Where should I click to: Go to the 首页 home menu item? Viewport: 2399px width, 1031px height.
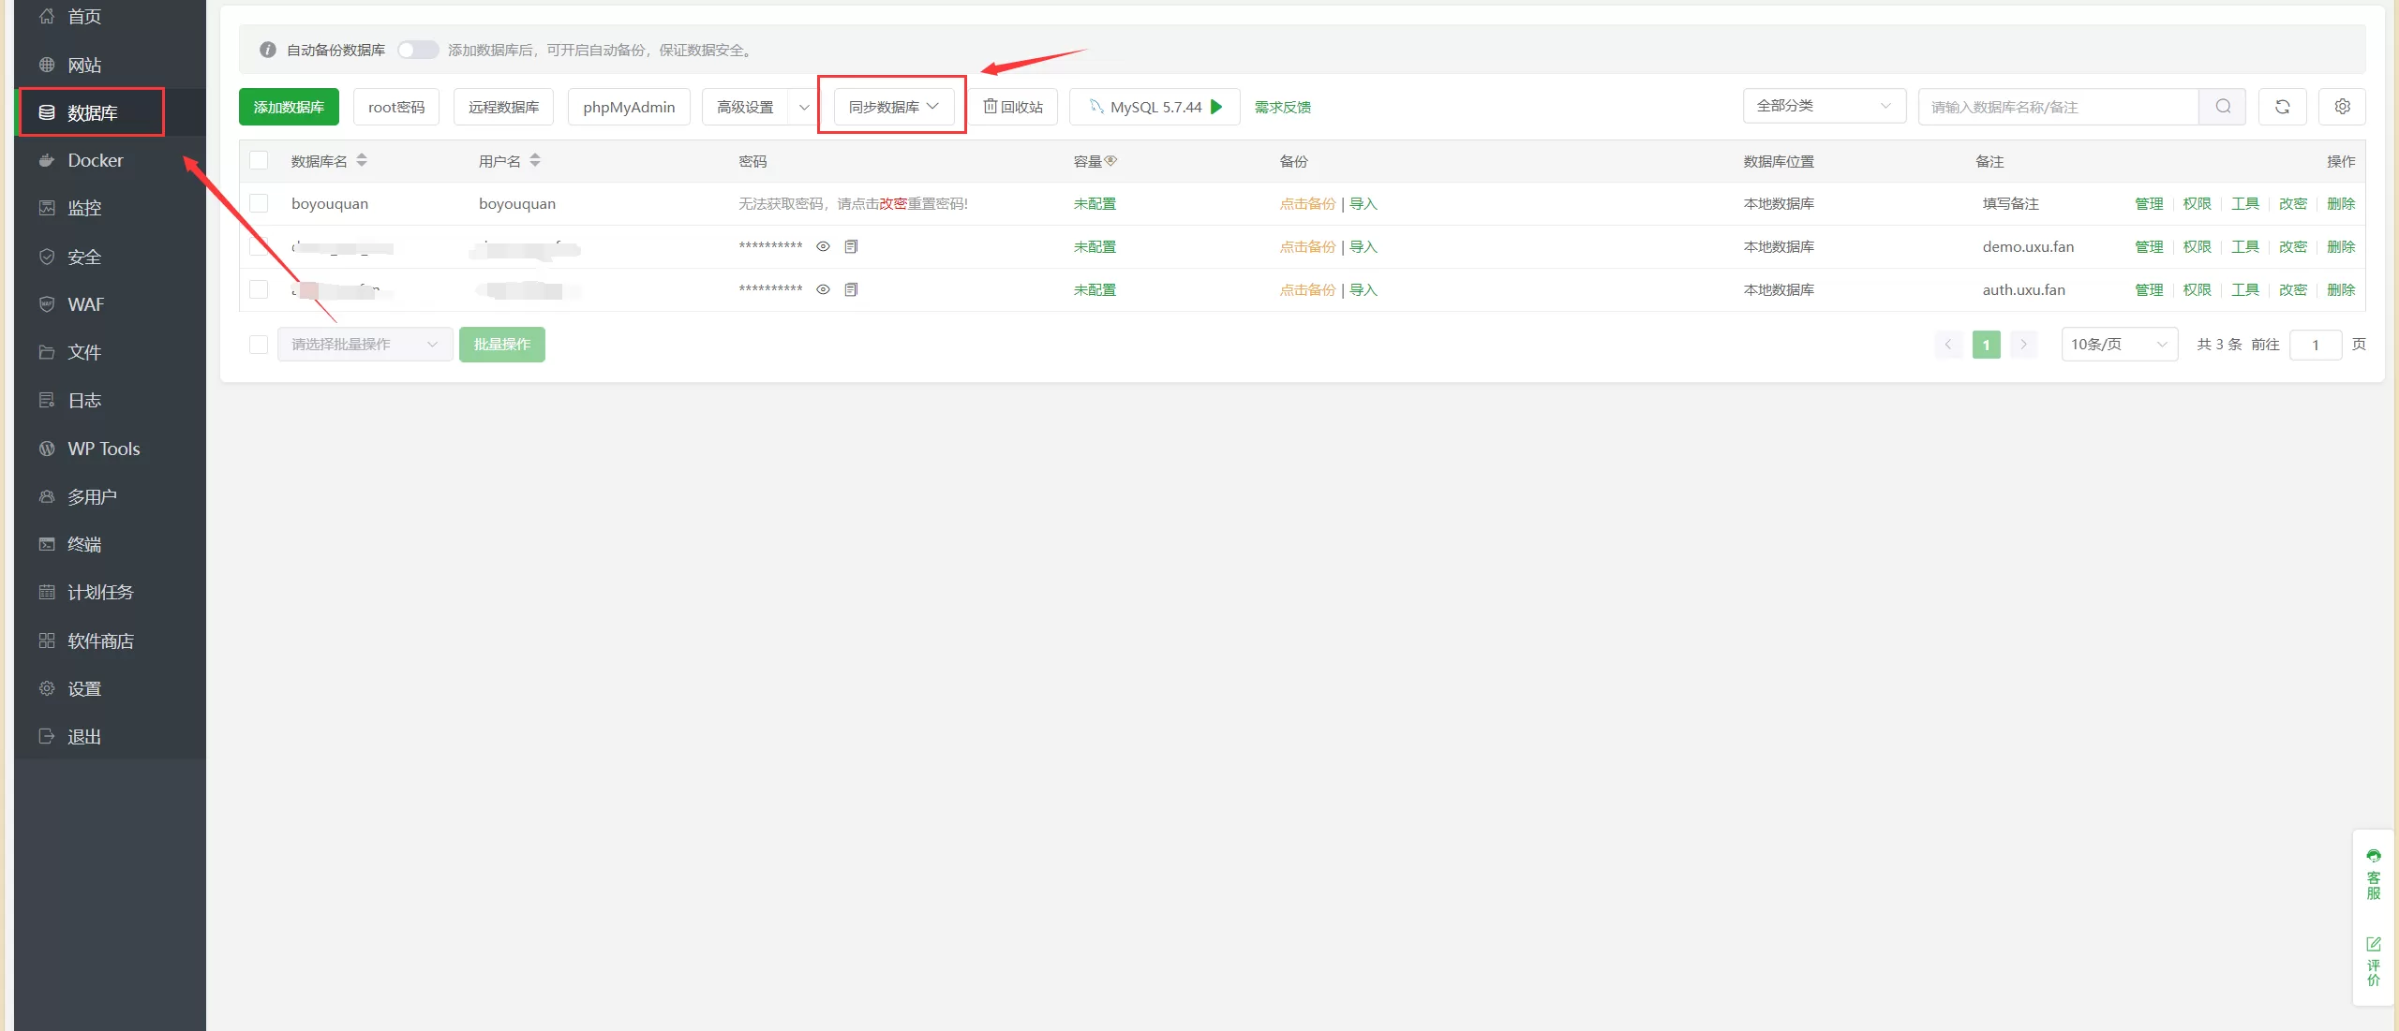84,16
